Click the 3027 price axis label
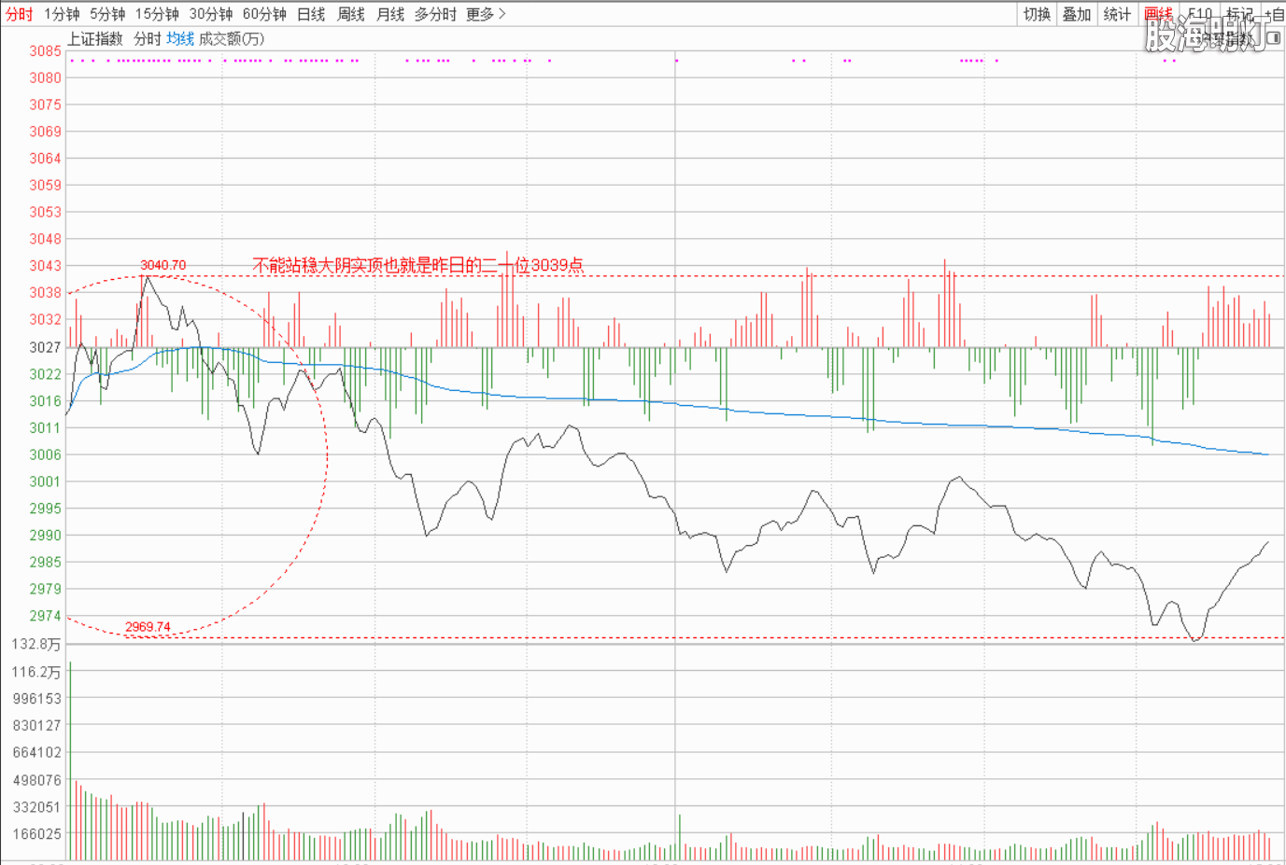 45,347
